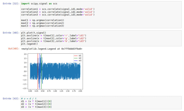Select the Entrée [40] cell prompt
This screenshot has height=111, width=184.
click(11, 33)
